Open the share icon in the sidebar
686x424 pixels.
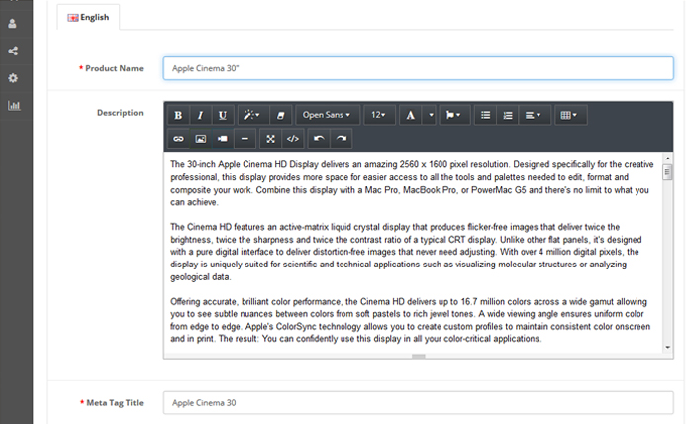(13, 51)
